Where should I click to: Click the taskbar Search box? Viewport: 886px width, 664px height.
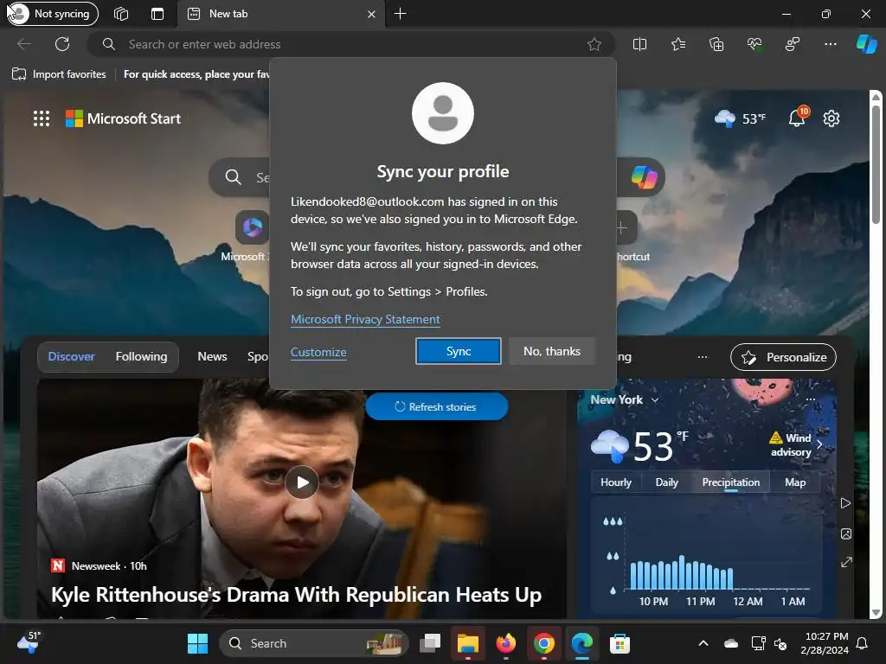tap(313, 643)
